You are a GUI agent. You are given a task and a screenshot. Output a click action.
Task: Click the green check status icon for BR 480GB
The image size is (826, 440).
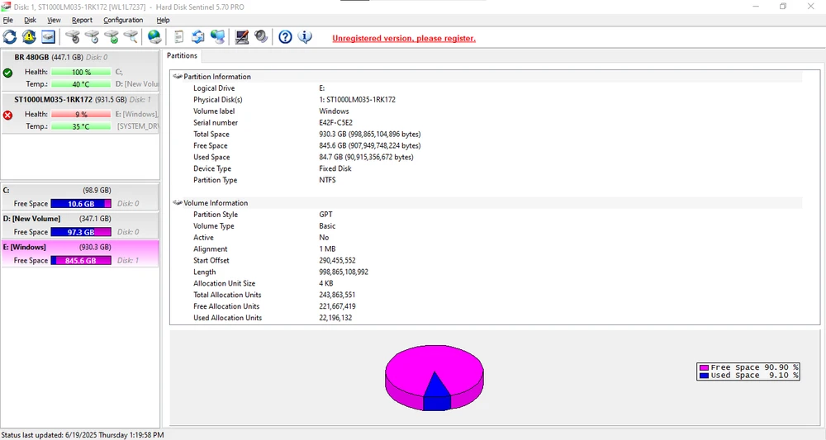[8, 73]
